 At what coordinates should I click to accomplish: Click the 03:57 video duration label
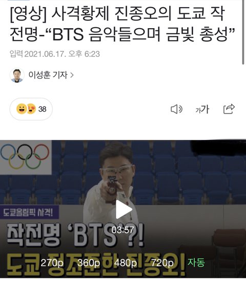[x=122, y=230]
